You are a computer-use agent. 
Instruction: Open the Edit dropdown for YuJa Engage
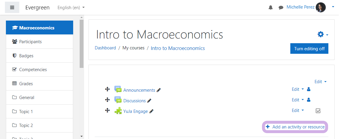click(298, 110)
